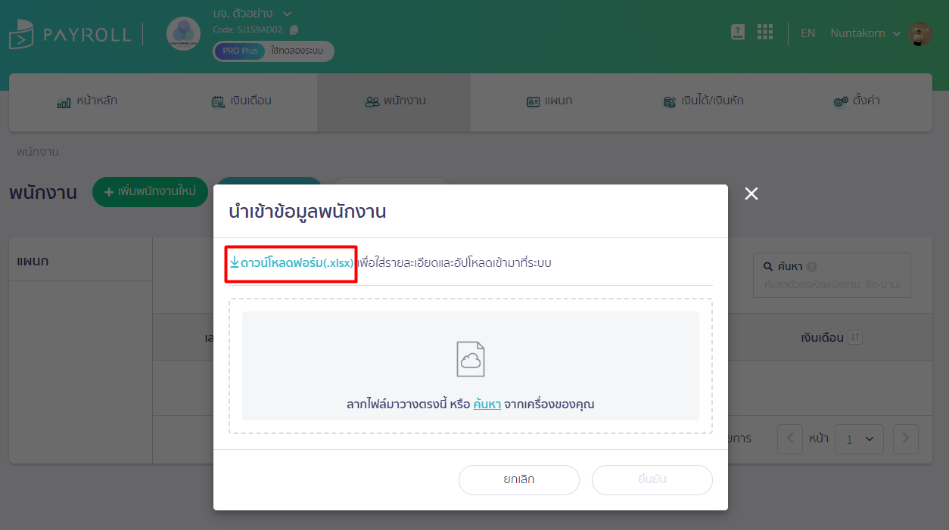Click the magnifier icon beside ค้นหา
This screenshot has height=530, width=949.
[767, 267]
